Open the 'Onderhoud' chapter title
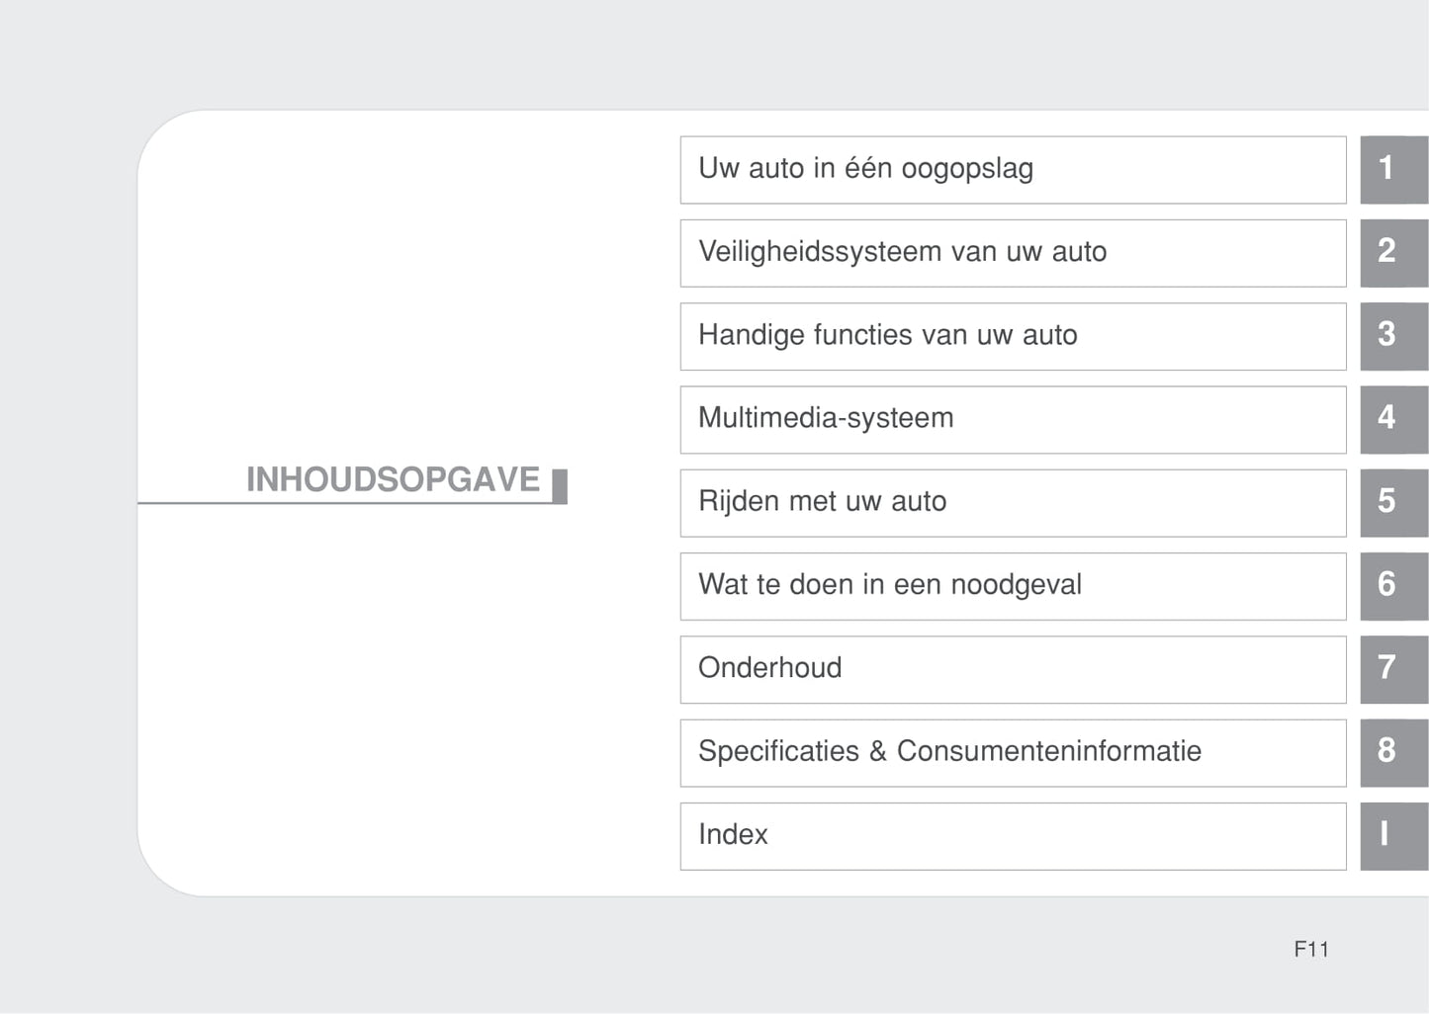Screen dimensions: 1429x1014 tap(769, 668)
